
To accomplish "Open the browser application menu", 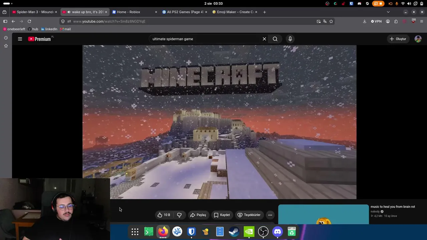I will coord(422,21).
